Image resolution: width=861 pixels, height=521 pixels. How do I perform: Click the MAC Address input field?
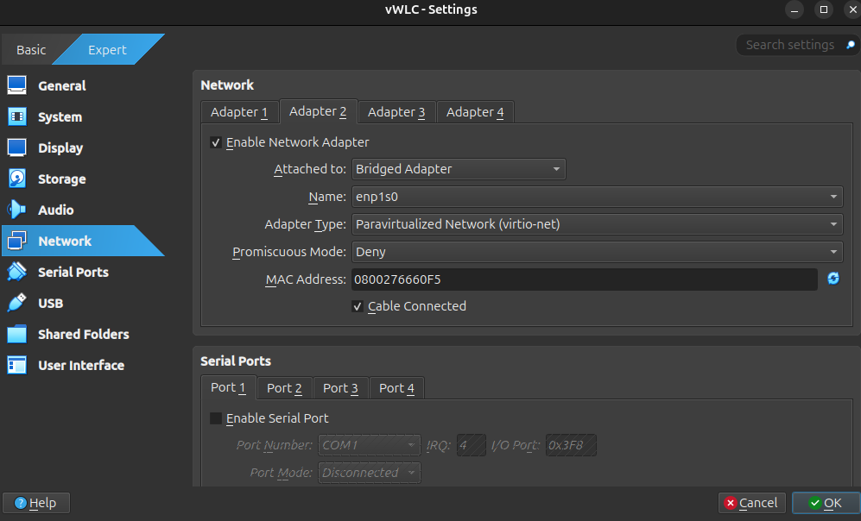coord(583,279)
